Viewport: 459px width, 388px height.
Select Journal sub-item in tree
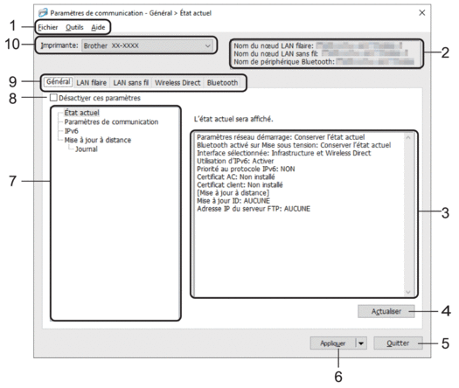pyautogui.click(x=87, y=149)
